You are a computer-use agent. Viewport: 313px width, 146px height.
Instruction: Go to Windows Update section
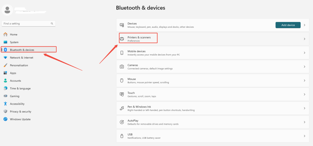[20, 119]
